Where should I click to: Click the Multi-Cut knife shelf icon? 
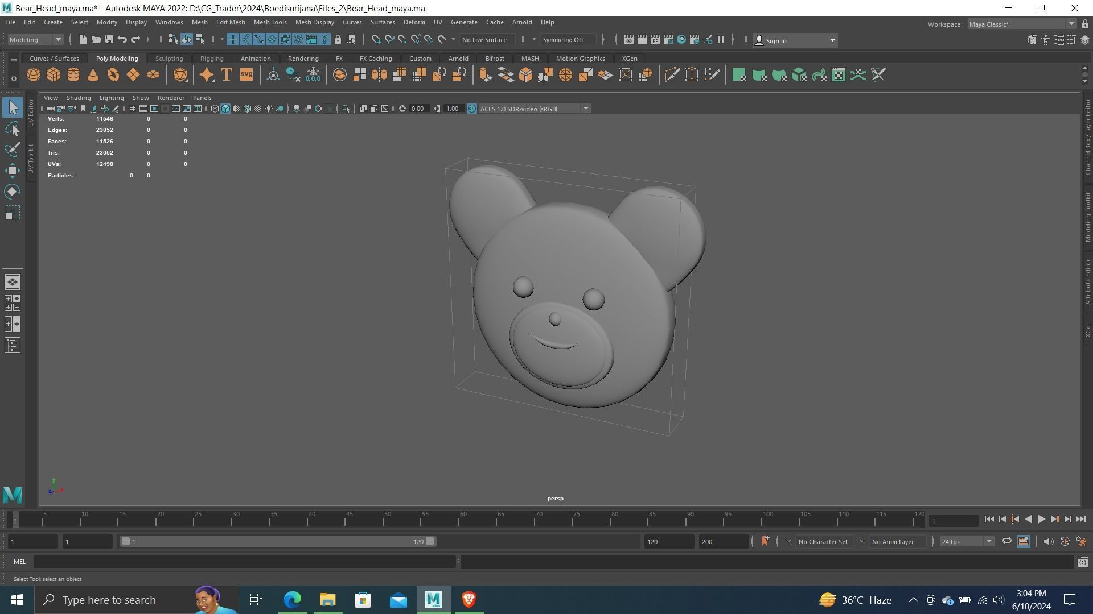(x=672, y=74)
